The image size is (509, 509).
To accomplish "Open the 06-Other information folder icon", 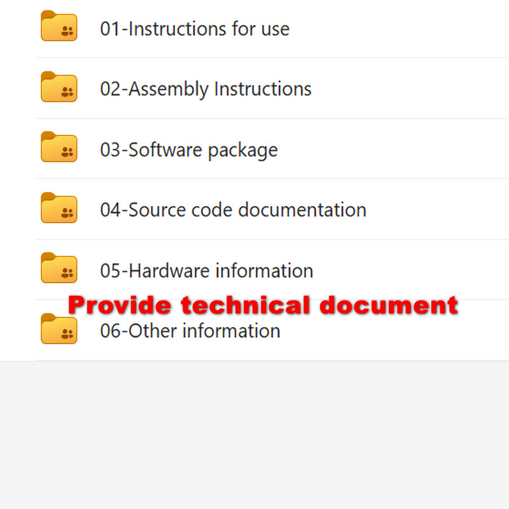I will [x=59, y=328].
